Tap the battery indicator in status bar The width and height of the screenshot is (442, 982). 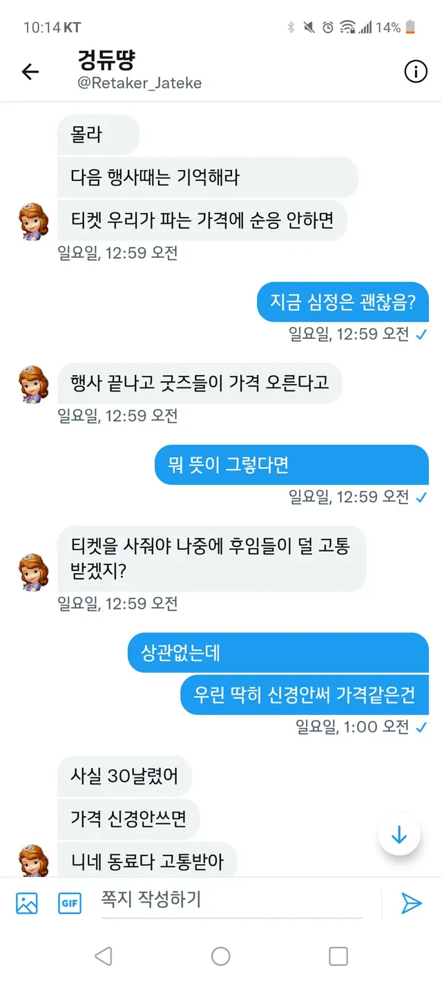pos(410,28)
